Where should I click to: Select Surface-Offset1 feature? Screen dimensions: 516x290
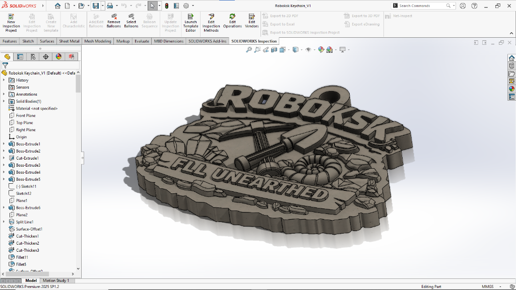click(29, 229)
